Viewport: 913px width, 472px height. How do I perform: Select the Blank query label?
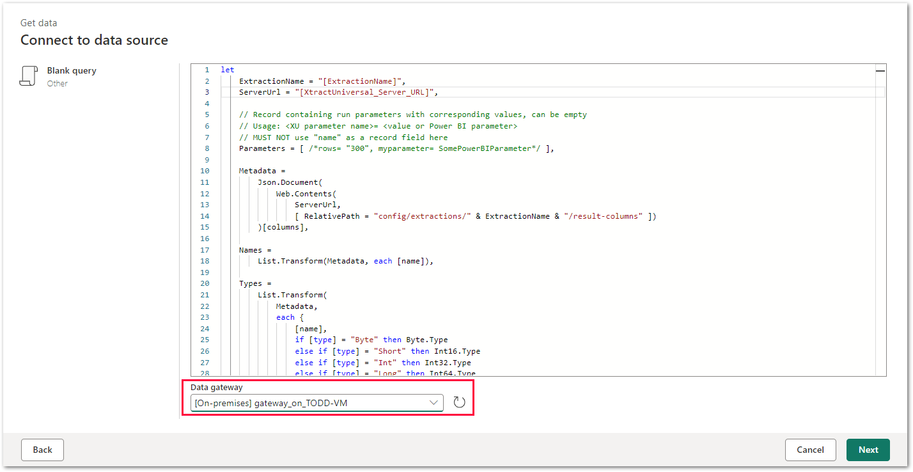coord(72,70)
